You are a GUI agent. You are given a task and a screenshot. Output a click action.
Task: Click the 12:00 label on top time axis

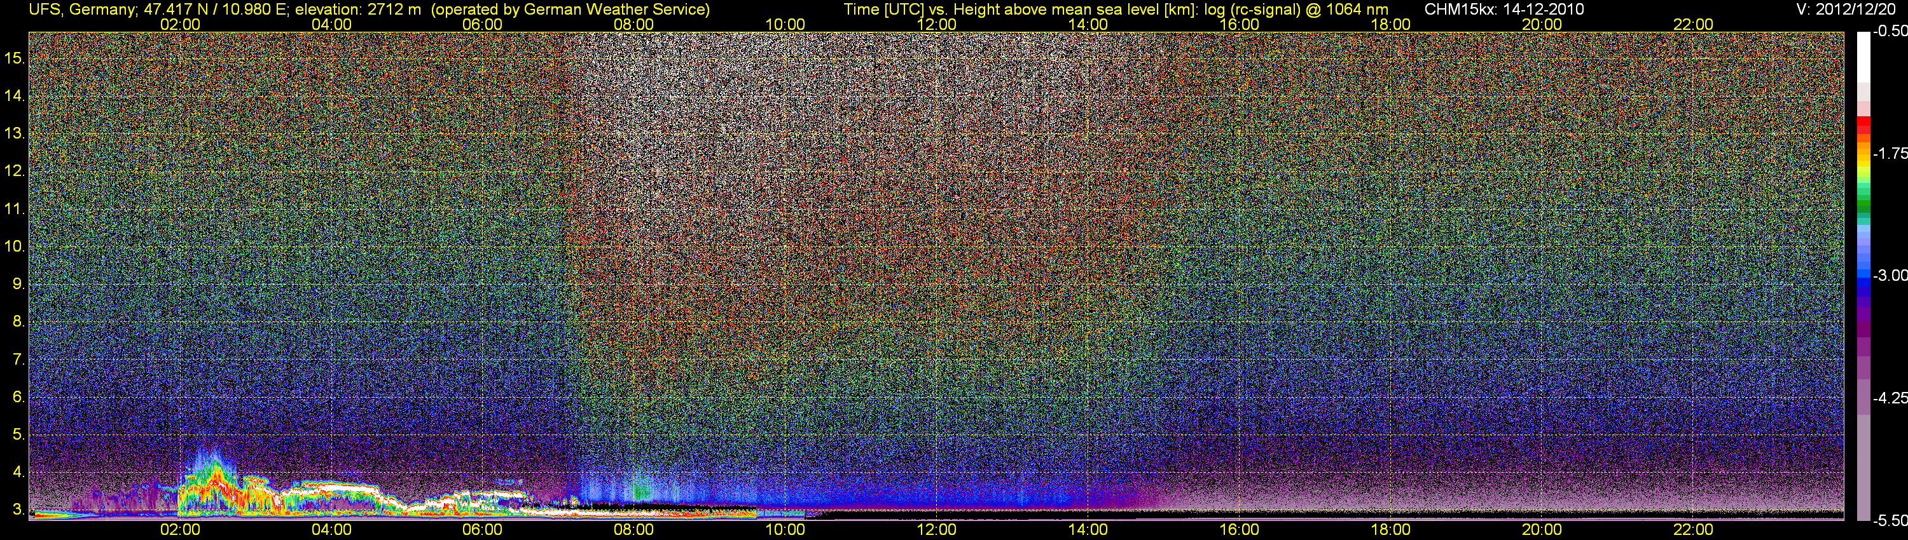[x=936, y=24]
